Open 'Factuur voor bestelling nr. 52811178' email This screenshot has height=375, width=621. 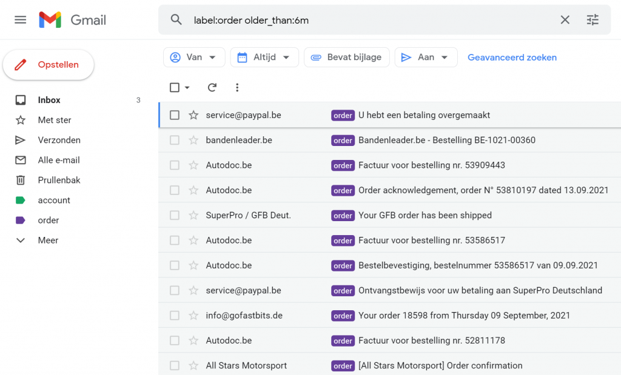point(390,340)
